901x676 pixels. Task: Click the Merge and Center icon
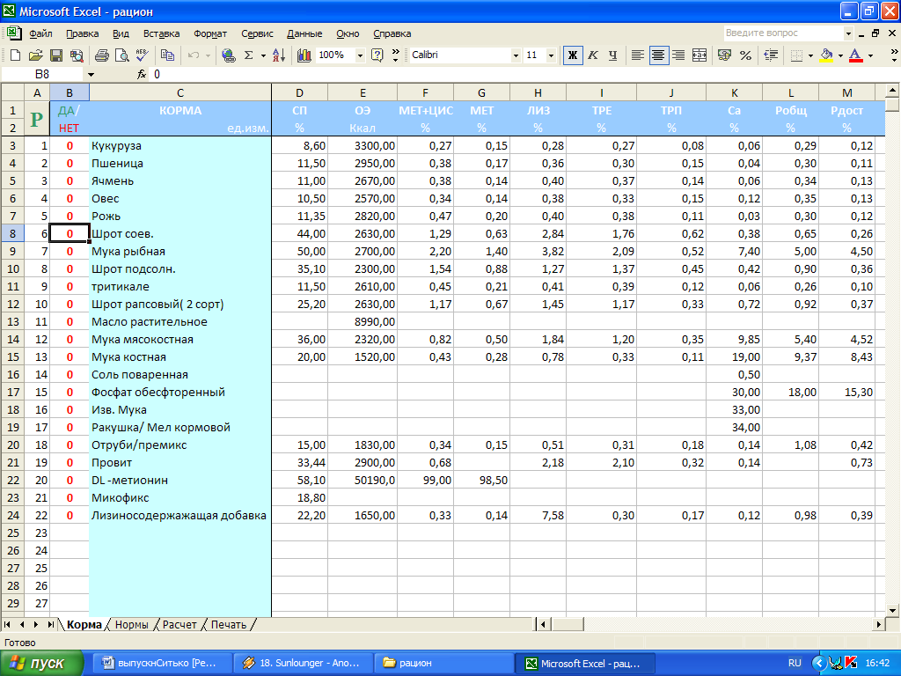pos(700,55)
